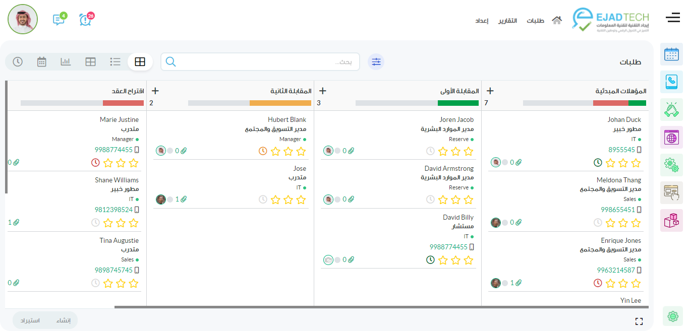The image size is (689, 331).
Task: Open the hamburger main menu
Action: pos(673,18)
